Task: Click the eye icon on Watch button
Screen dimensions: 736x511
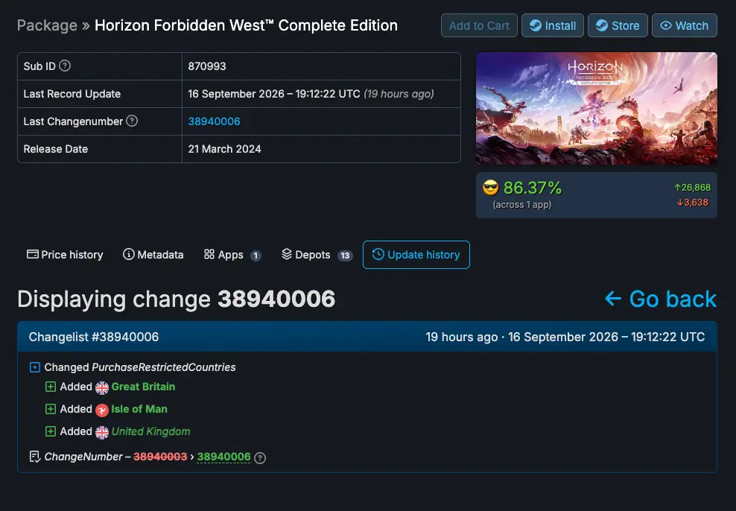Action: click(666, 25)
